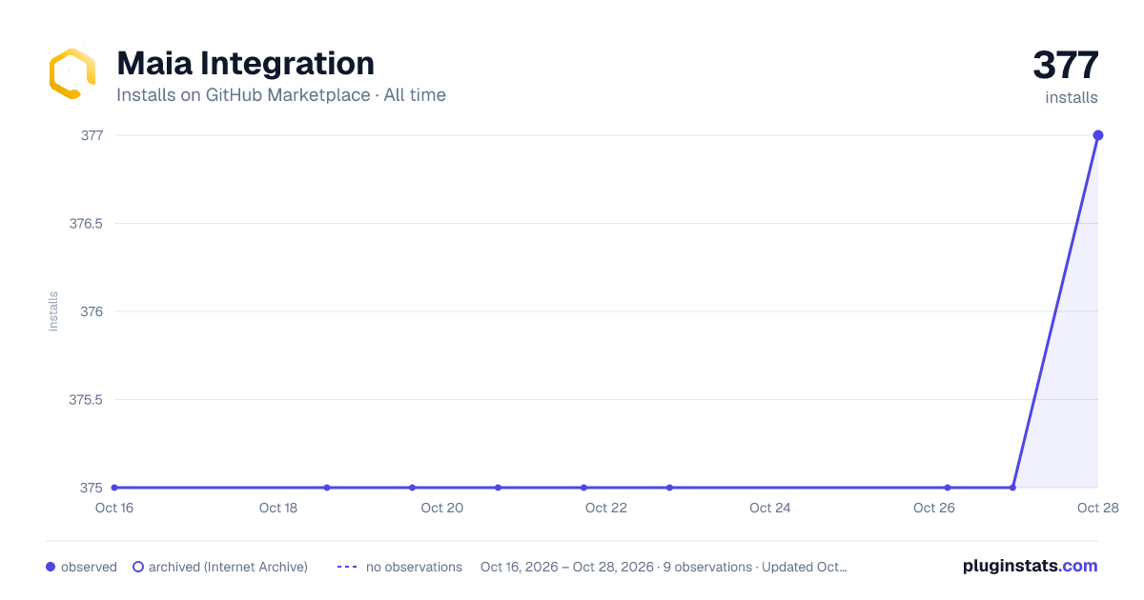The width and height of the screenshot is (1144, 600).
Task: Click the 'archived (Internet Archive)' legend label
Action: point(228,567)
